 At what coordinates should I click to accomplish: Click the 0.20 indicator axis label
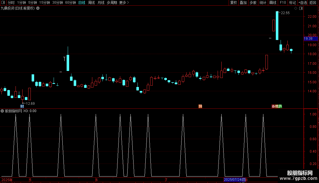[313, 164]
